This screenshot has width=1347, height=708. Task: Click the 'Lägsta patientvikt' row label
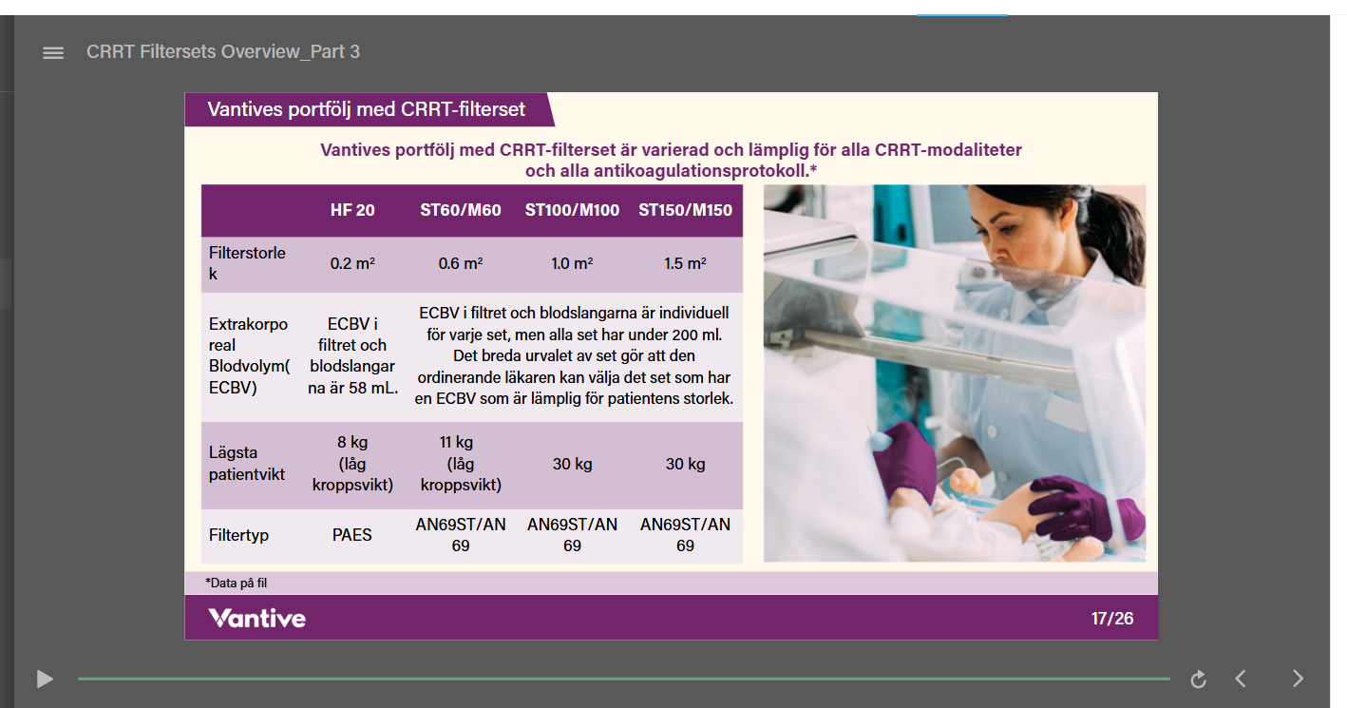pos(247,463)
